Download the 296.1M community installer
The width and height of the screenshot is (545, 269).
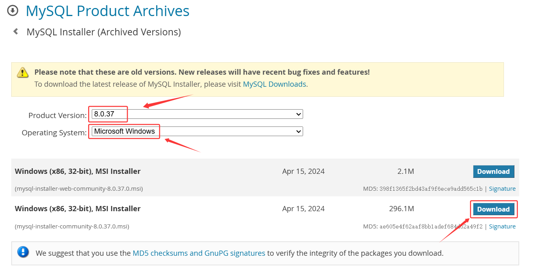(x=493, y=209)
